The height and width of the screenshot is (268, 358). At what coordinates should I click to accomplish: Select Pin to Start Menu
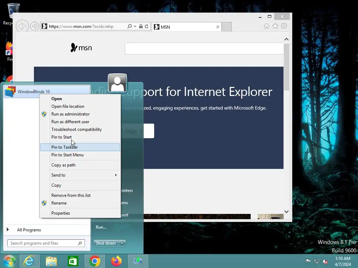pyautogui.click(x=80, y=155)
